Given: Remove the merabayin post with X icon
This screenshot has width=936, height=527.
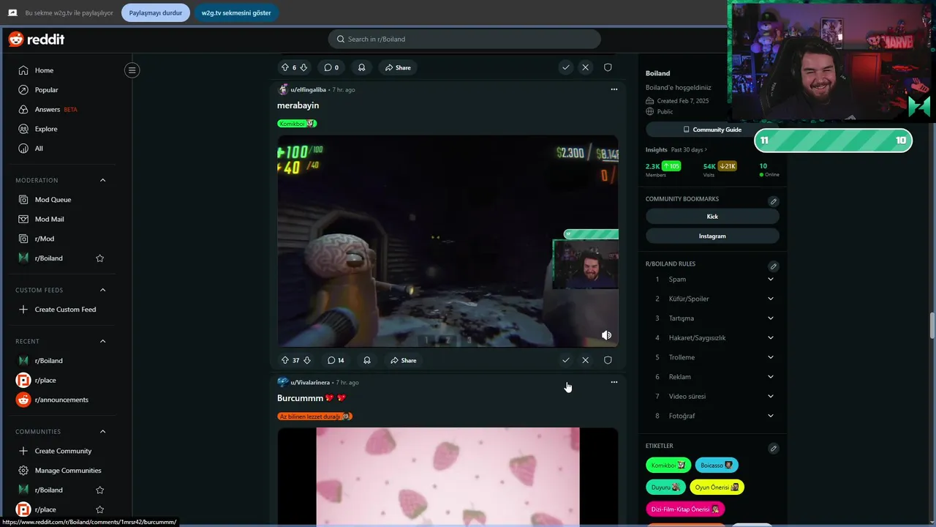Looking at the screenshot, I should click(585, 360).
